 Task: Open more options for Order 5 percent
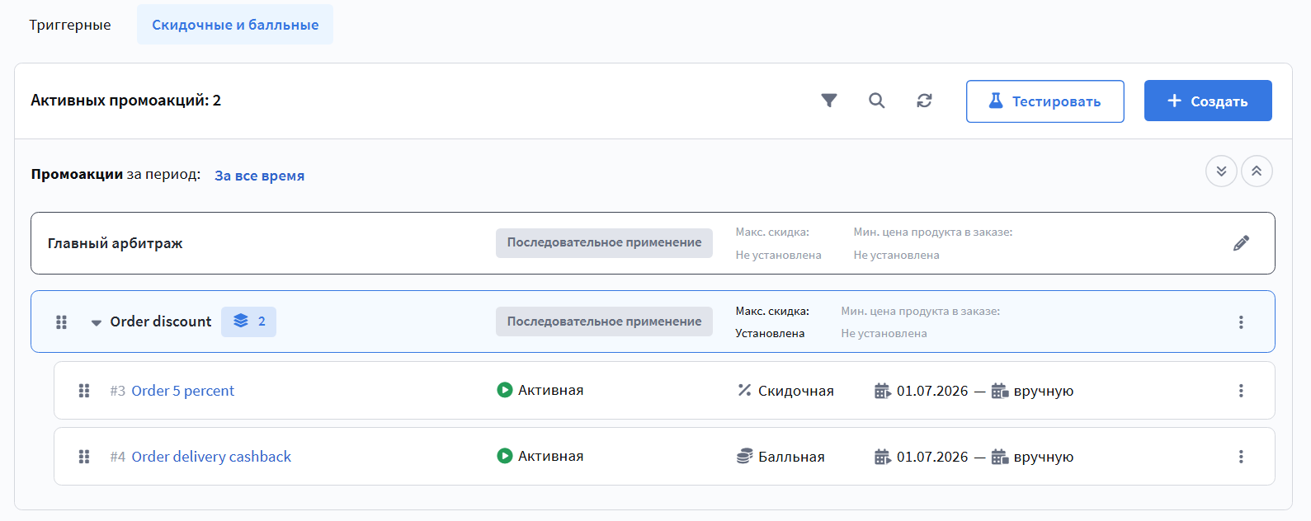[x=1241, y=391]
